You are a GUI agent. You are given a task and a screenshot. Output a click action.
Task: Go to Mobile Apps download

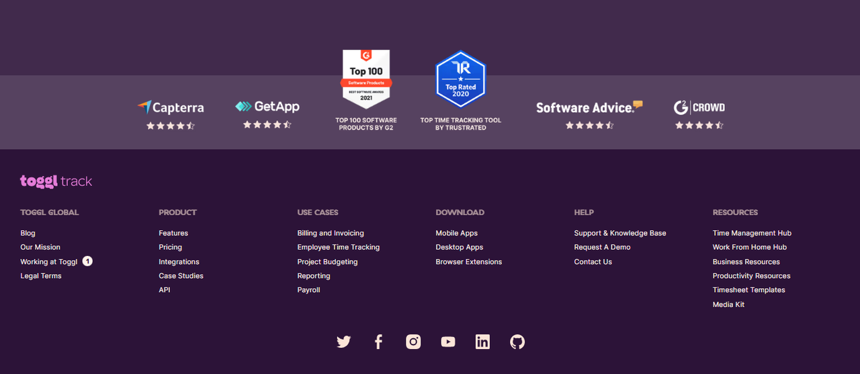pos(457,233)
